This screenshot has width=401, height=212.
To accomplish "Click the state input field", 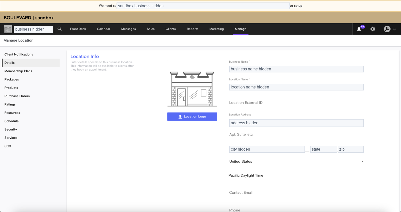I will (x=324, y=149).
